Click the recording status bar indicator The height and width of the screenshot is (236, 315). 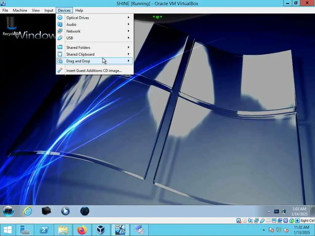point(280,221)
